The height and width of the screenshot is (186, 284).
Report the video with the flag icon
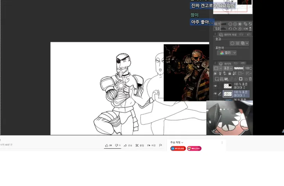[160, 146]
